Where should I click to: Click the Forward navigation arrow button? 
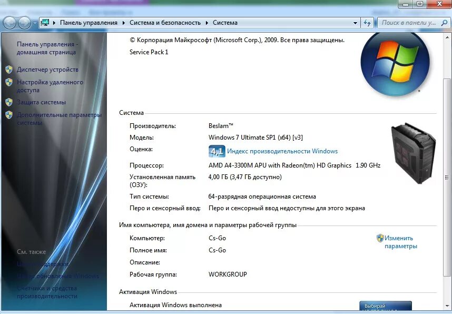point(25,23)
